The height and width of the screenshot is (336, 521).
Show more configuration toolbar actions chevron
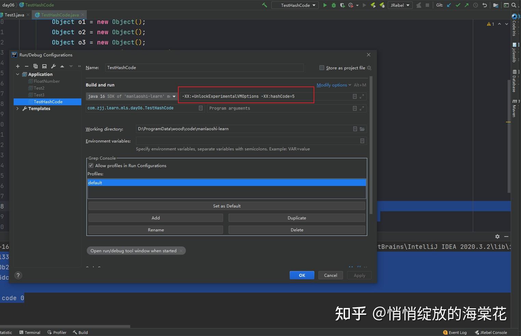79,66
